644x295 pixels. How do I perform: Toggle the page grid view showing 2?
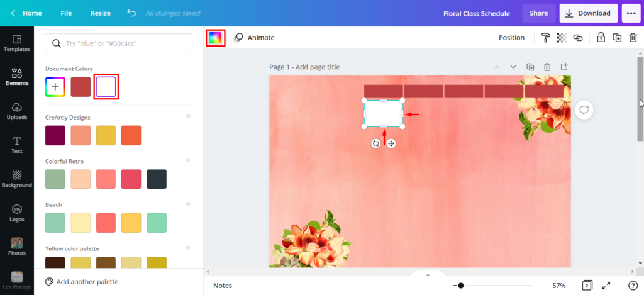[587, 286]
